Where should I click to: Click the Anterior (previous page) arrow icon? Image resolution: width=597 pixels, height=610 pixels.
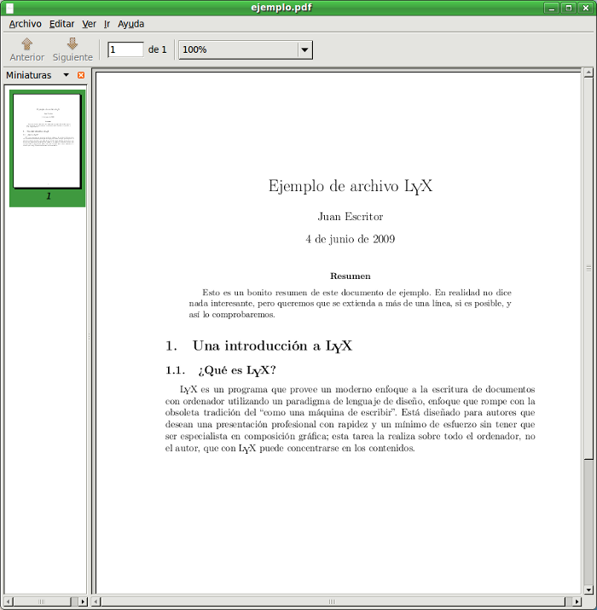click(26, 44)
